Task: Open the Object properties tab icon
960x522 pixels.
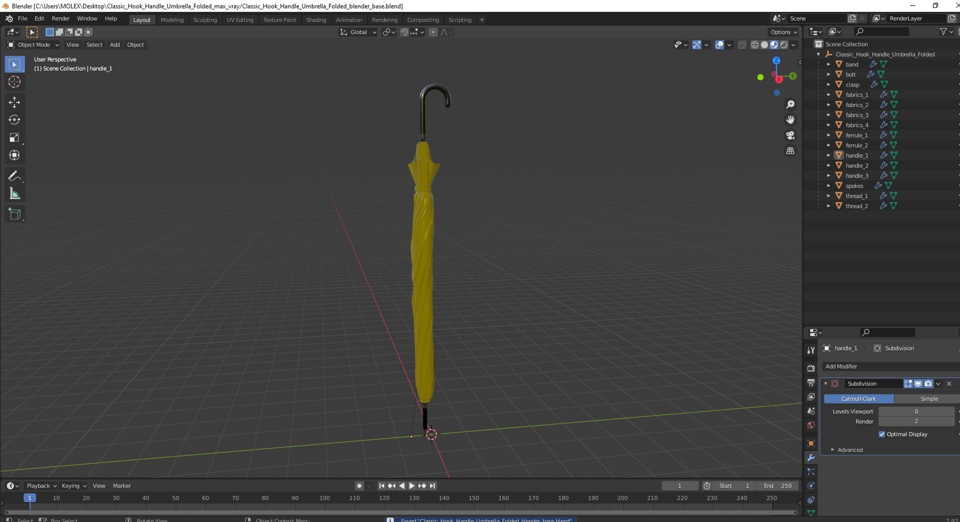Action: [811, 443]
